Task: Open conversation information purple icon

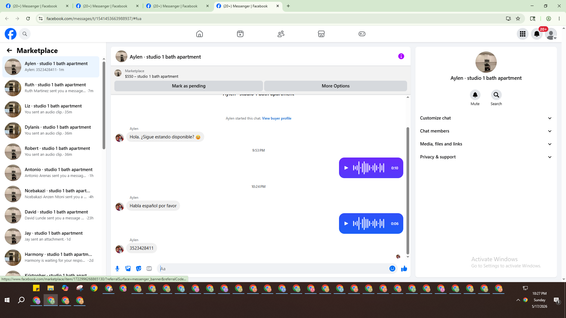Action: point(401,56)
